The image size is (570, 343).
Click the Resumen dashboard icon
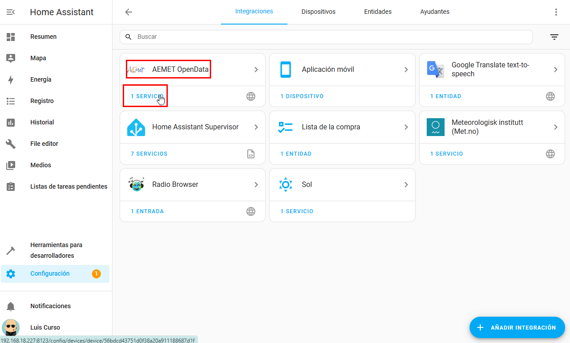pyautogui.click(x=11, y=37)
